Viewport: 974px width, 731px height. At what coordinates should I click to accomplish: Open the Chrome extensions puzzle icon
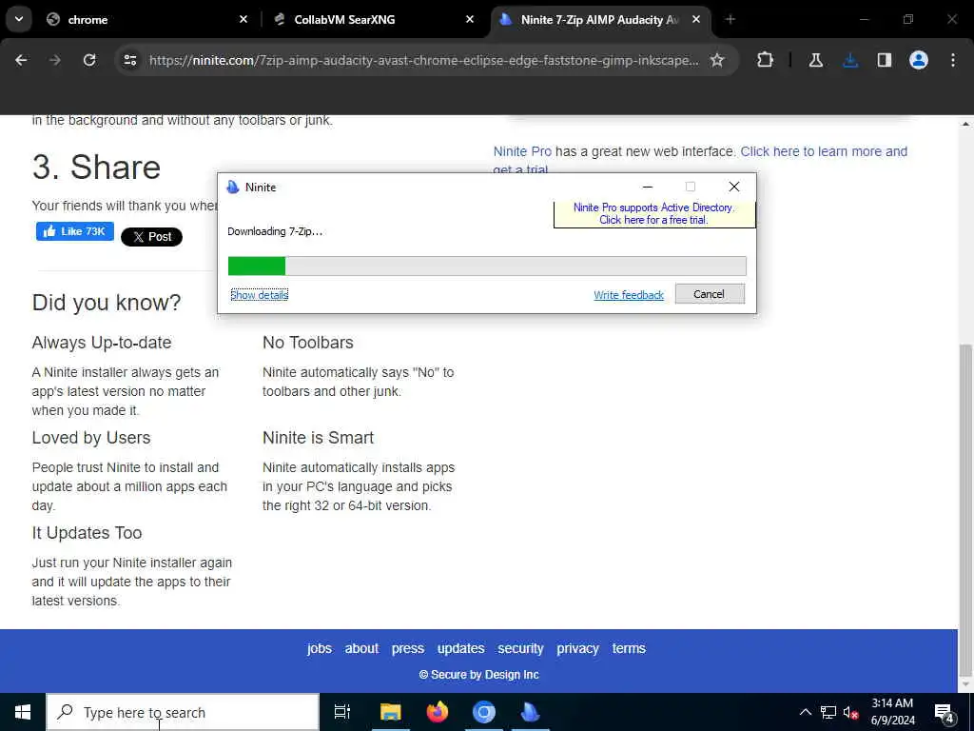pyautogui.click(x=766, y=60)
